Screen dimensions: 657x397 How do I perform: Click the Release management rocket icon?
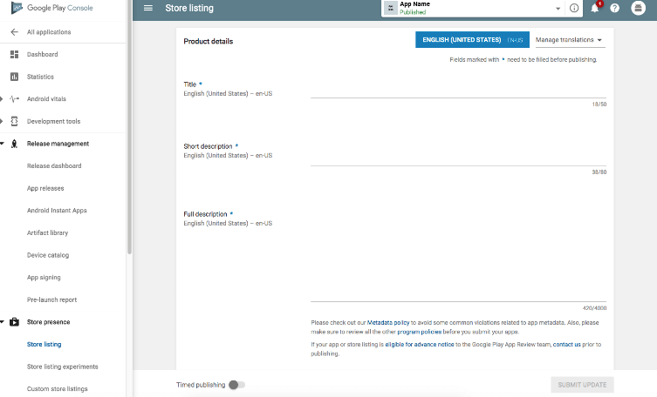click(x=14, y=144)
